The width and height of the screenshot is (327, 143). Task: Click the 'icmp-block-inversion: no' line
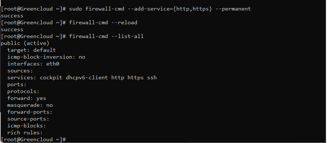[x=46, y=57]
